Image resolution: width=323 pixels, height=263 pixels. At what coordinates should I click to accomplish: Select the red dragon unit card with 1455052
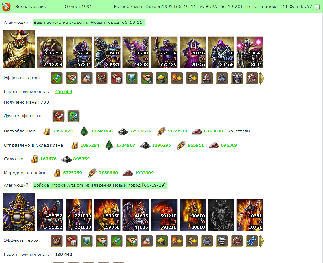(50, 215)
